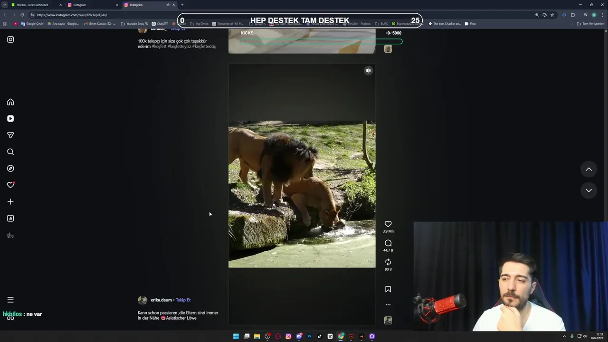Open three-dots options on lion reel

click(x=388, y=304)
